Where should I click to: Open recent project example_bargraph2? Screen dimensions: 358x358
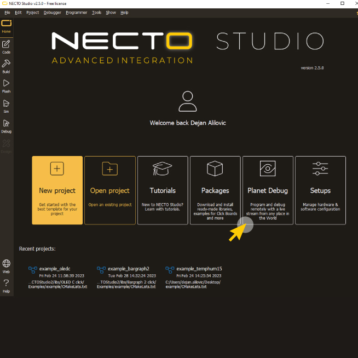[x=129, y=269]
